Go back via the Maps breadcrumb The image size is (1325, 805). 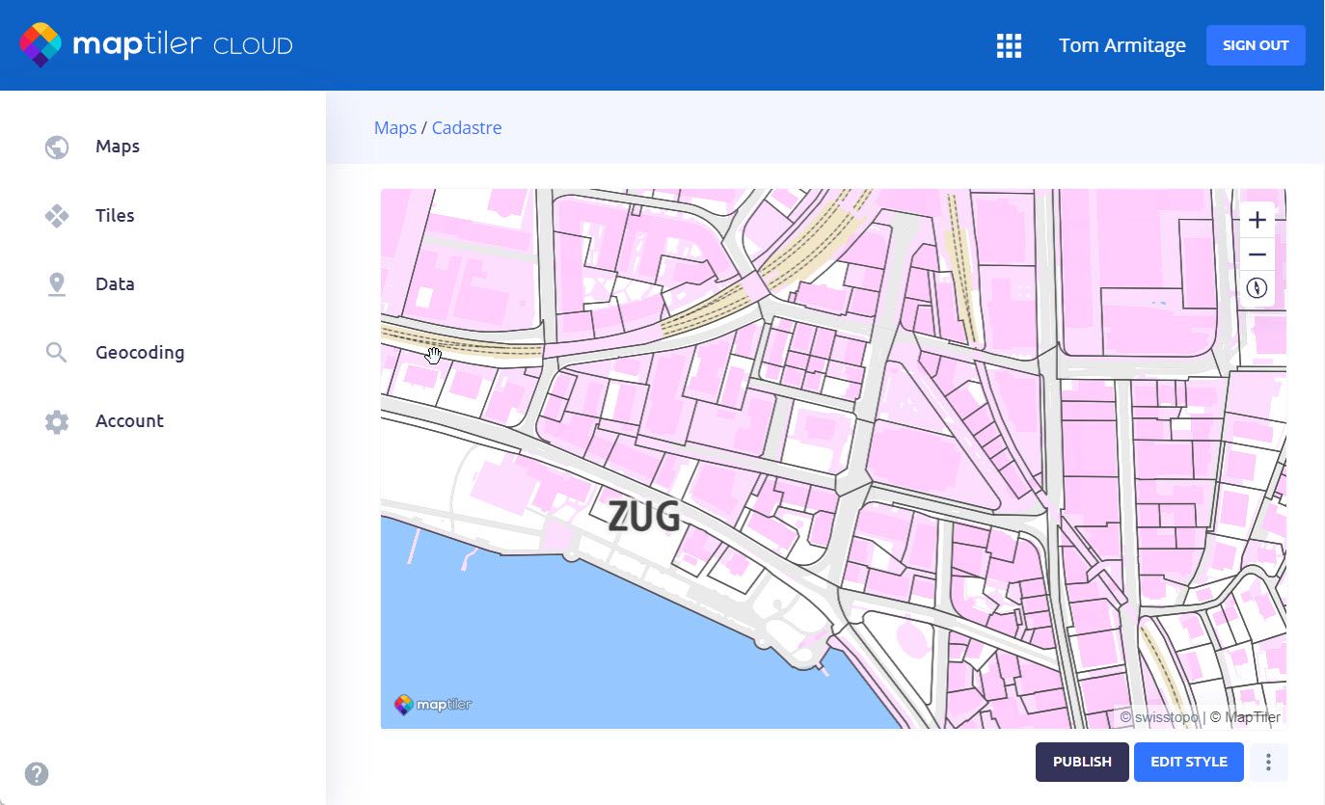coord(394,127)
